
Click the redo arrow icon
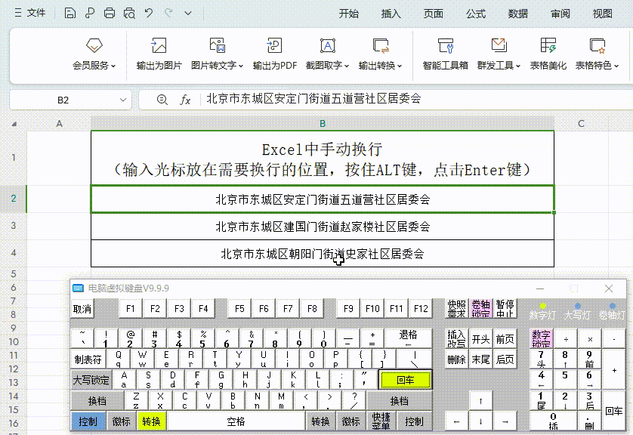coord(168,14)
